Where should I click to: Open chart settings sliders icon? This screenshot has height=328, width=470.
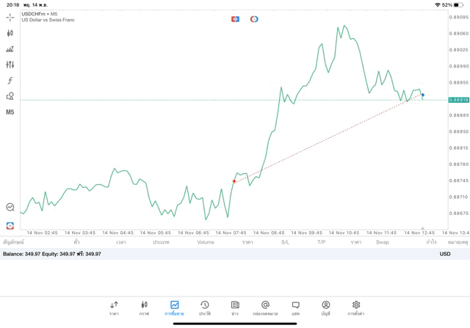[x=10, y=65]
